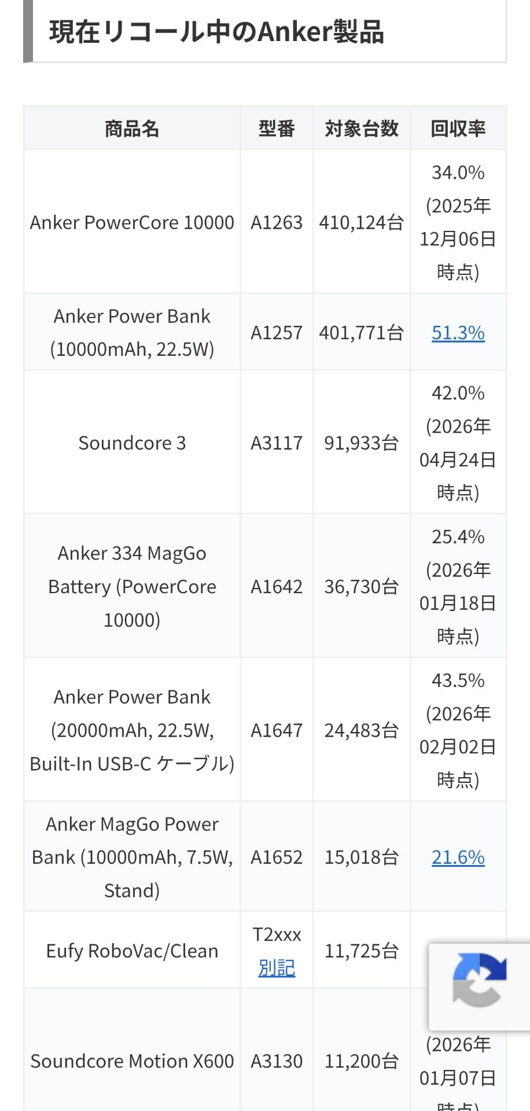The width and height of the screenshot is (530, 1111).
Task: Click the Anker 334 MagGo Battery cell
Action: tap(132, 586)
